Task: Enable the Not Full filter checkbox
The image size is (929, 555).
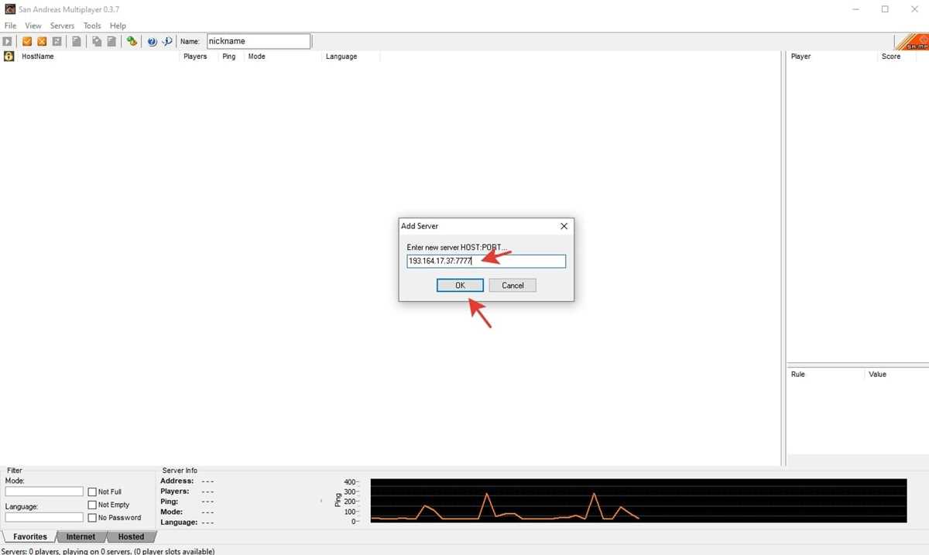Action: pos(92,492)
